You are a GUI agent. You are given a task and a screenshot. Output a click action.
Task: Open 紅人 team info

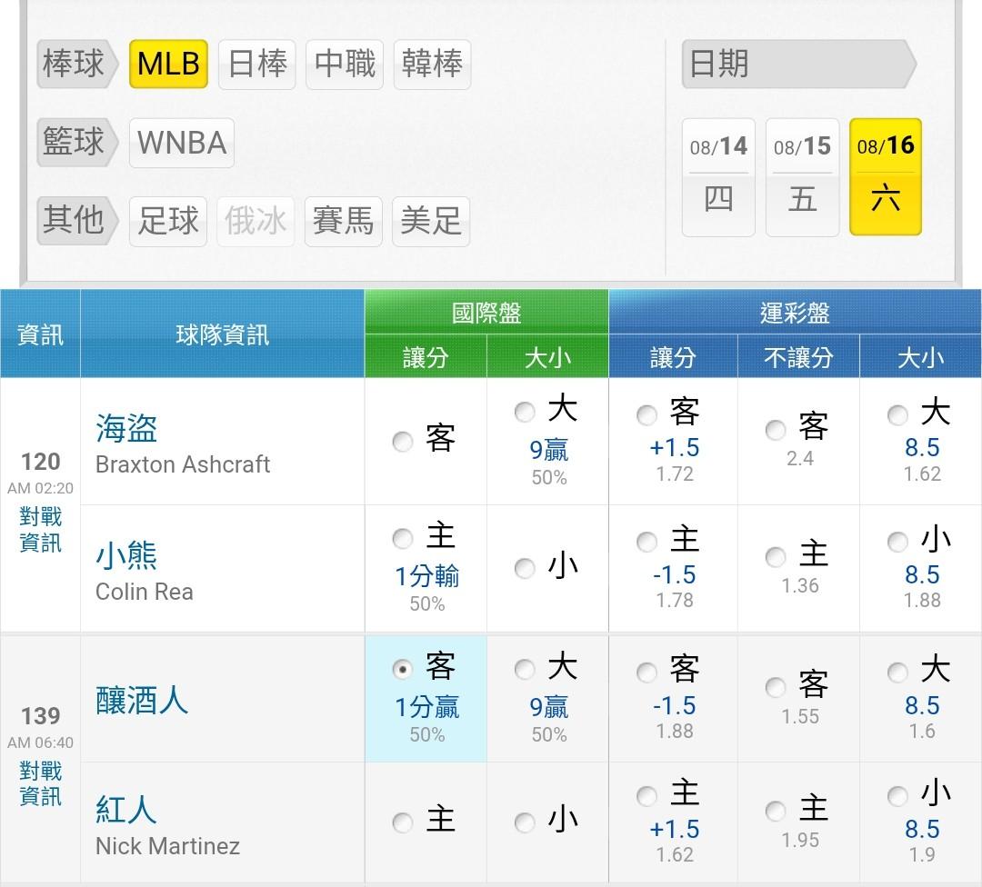[x=126, y=810]
